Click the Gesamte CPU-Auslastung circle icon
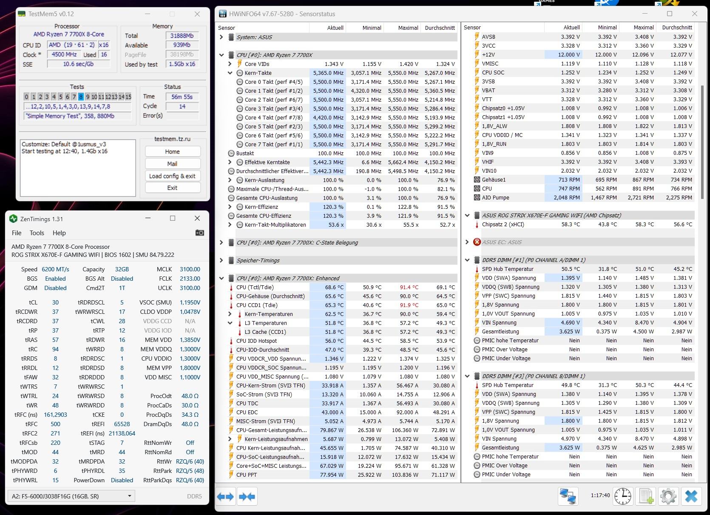Image resolution: width=710 pixels, height=515 pixels. 231,198
